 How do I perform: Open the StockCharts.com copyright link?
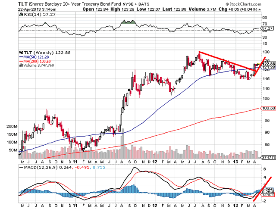coord(243,4)
